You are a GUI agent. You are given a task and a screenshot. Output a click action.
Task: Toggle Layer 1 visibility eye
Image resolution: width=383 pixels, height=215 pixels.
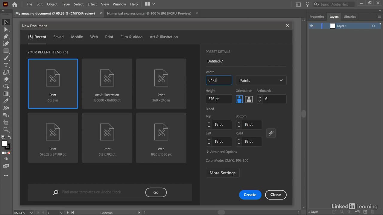311,26
